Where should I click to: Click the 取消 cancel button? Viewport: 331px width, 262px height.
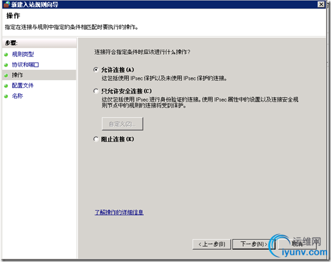(x=297, y=244)
